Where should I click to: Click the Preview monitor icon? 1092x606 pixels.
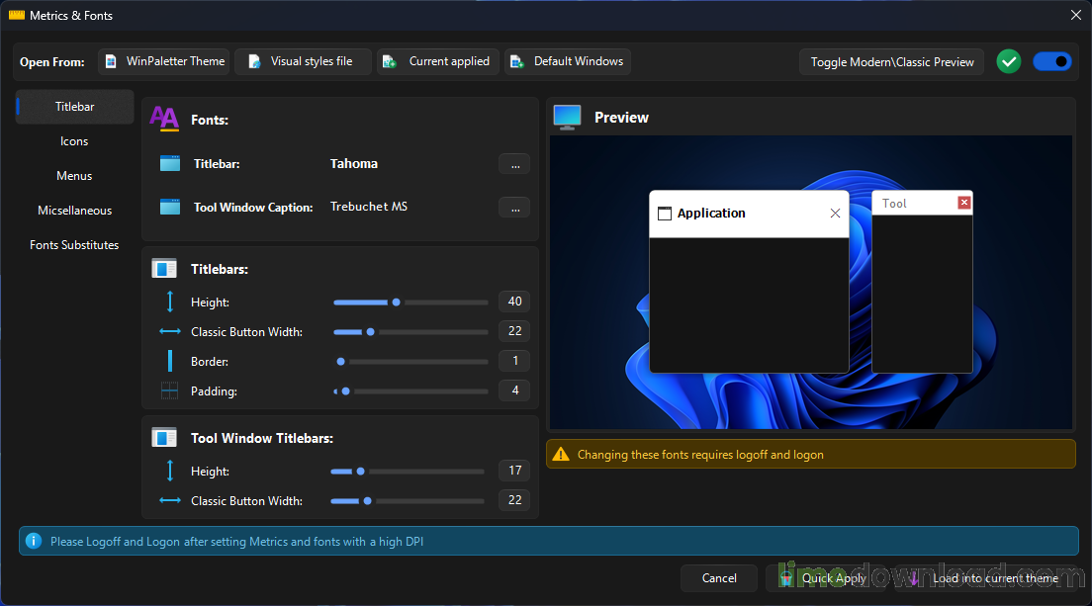[x=568, y=118]
